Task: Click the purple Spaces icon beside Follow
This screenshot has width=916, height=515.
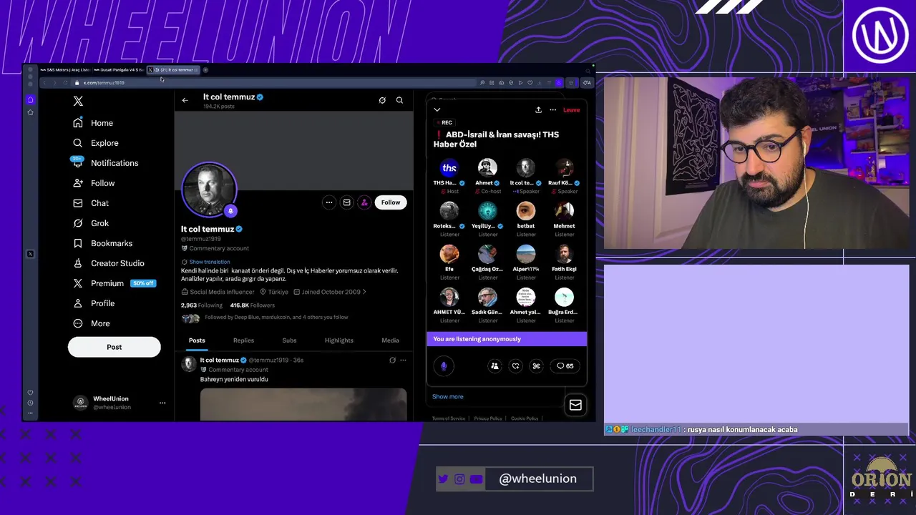Action: click(x=364, y=202)
